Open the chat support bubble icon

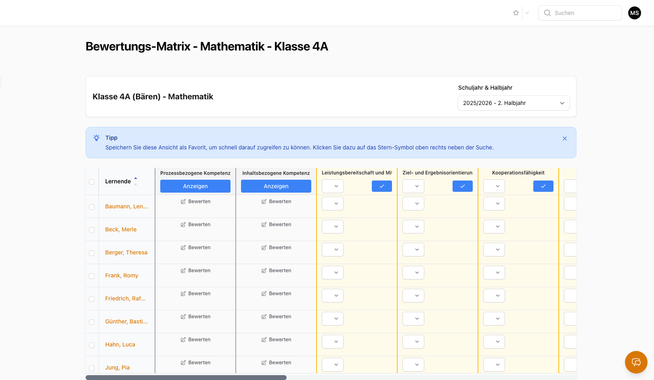(636, 362)
